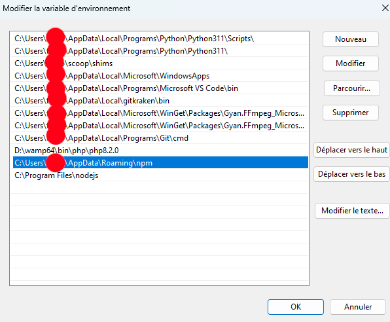Click the Modifier button
This screenshot has height=322, width=390.
(351, 63)
